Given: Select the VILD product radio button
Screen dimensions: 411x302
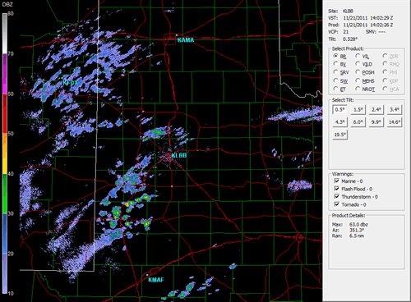Looking at the screenshot, I should [x=358, y=64].
